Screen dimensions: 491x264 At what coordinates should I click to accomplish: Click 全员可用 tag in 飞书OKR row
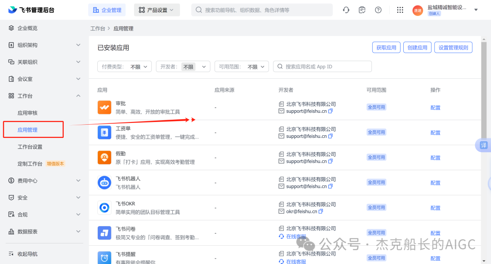tap(376, 208)
